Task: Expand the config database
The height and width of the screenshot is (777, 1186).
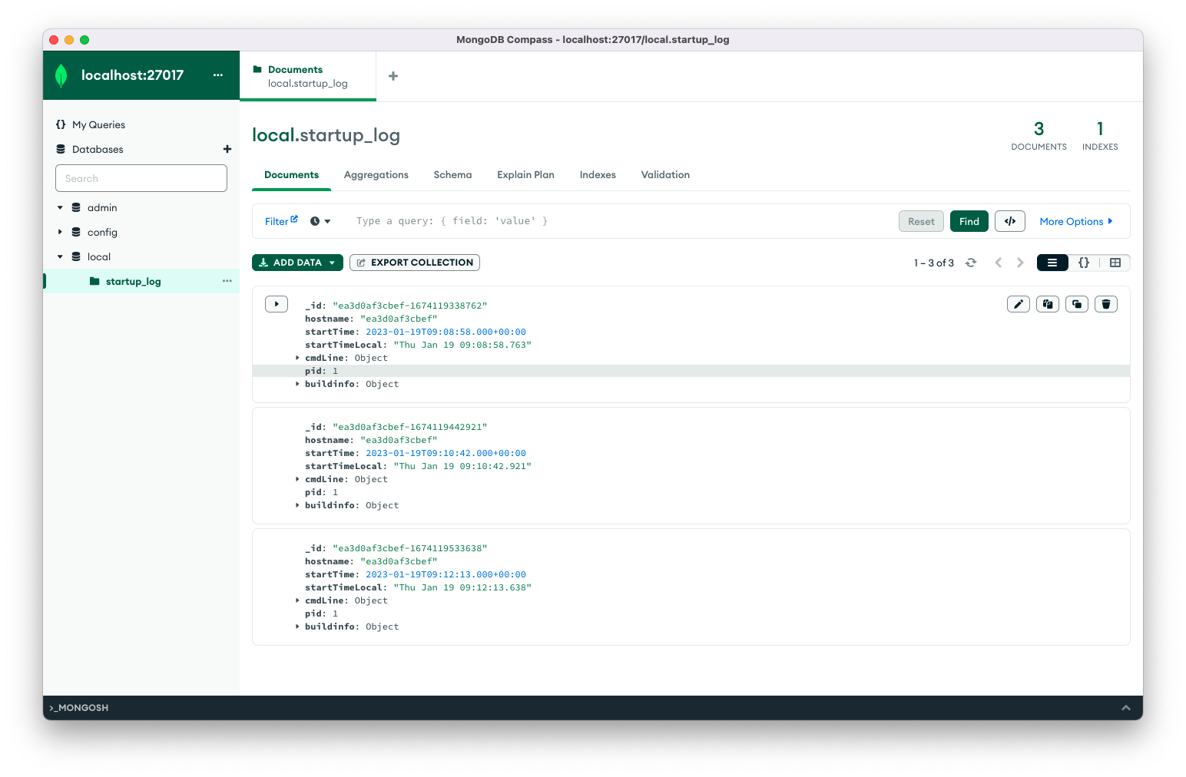Action: 60,232
